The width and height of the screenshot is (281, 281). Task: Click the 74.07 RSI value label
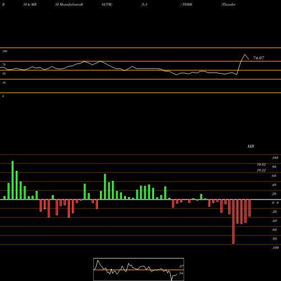coord(259,58)
